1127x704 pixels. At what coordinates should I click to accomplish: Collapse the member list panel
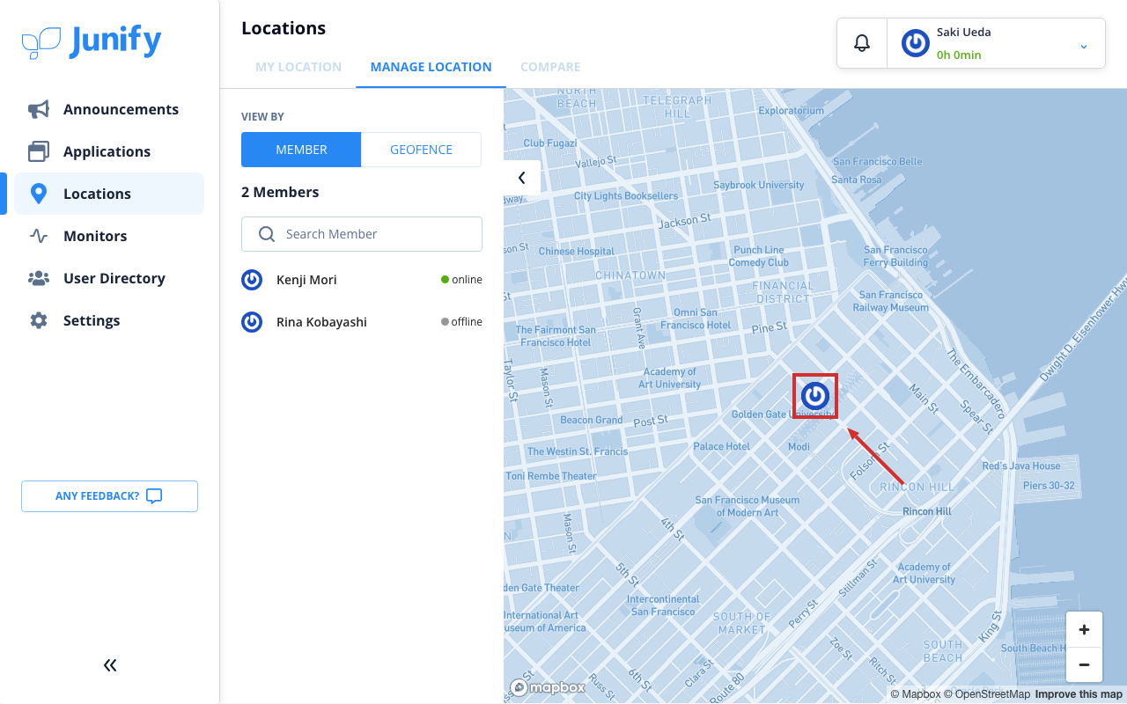[x=521, y=178]
